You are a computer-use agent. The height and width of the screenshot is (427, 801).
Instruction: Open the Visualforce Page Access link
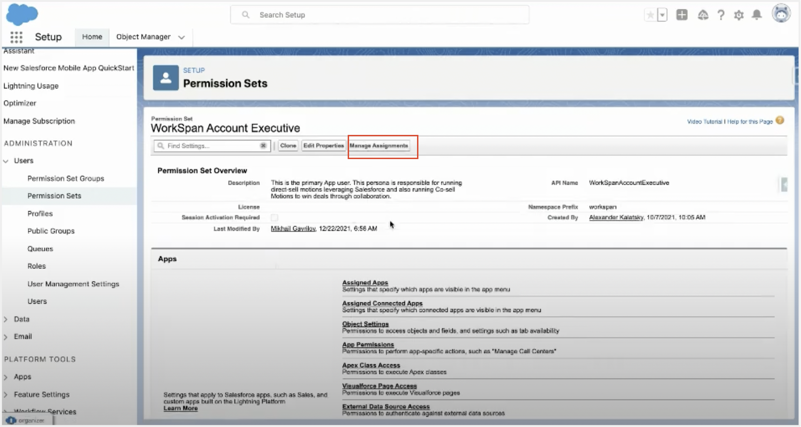[379, 386]
